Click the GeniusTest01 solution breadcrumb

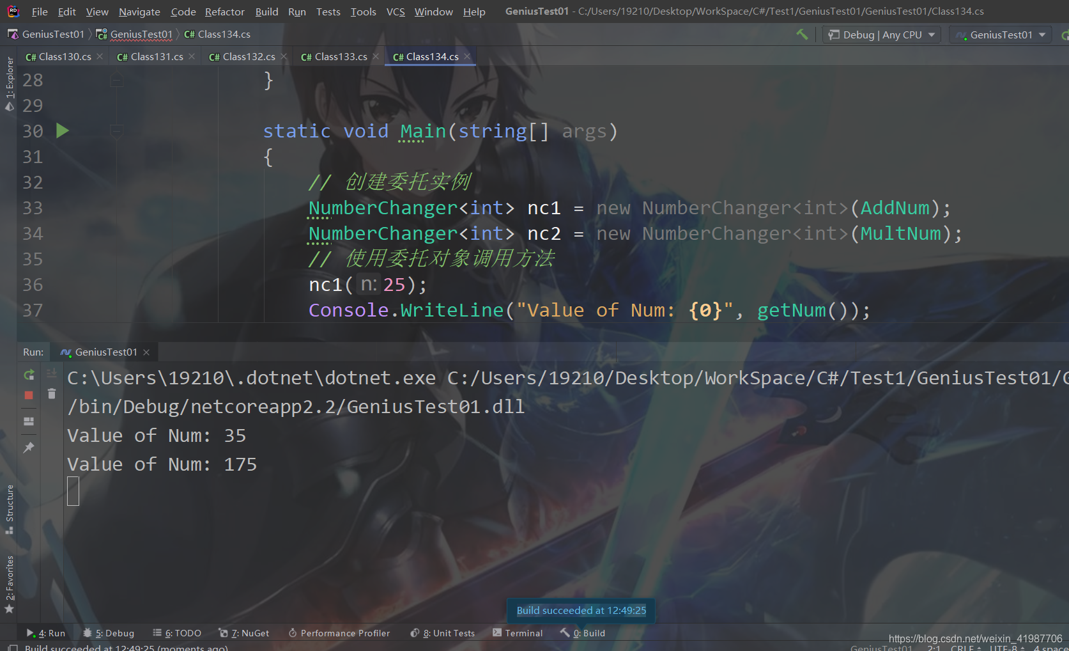point(46,35)
